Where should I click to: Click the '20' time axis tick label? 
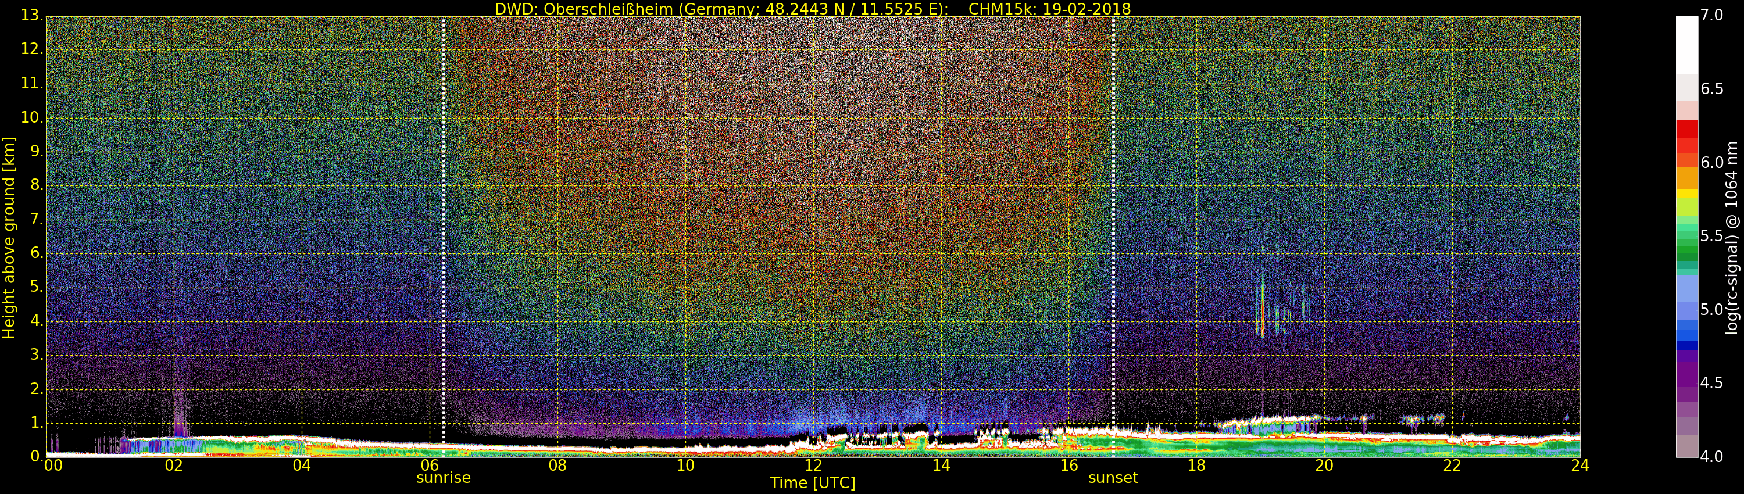point(1324,466)
